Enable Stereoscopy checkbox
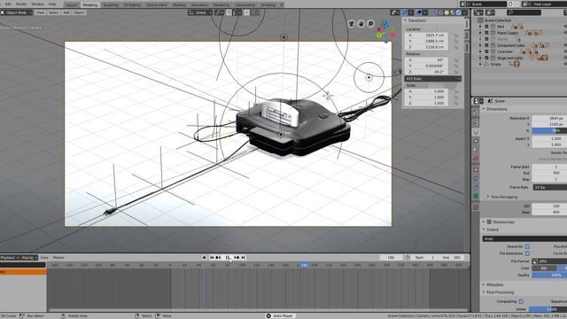Image resolution: width=567 pixels, height=319 pixels. coord(489,222)
